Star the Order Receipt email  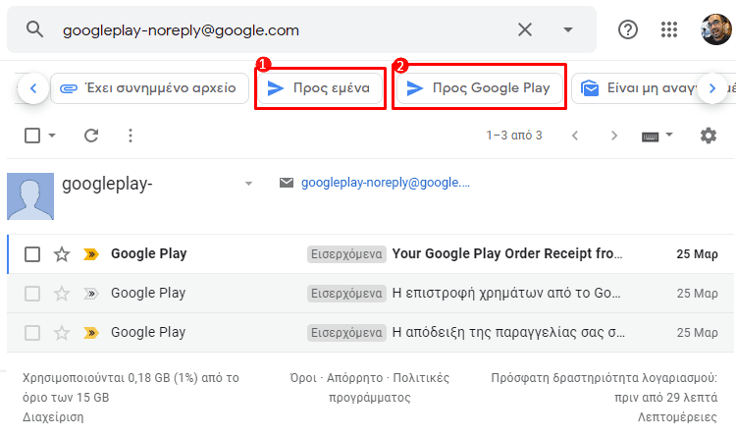(x=62, y=254)
